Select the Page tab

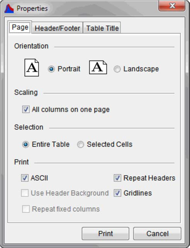coord(20,27)
